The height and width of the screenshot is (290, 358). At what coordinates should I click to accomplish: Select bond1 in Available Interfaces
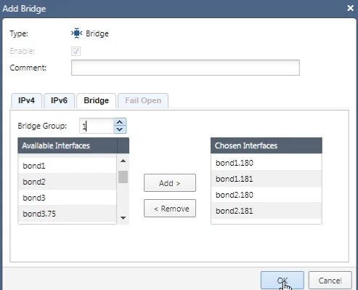(67, 166)
